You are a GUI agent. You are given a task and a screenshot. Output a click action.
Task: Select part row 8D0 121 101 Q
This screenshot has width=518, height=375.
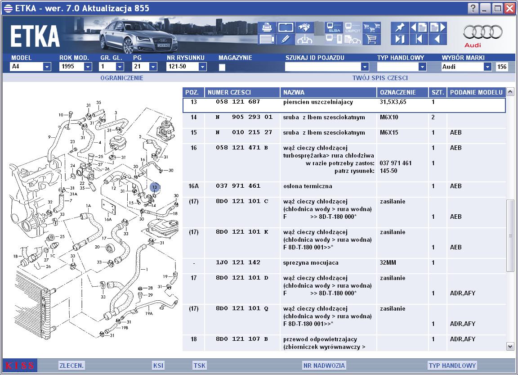tap(344, 320)
